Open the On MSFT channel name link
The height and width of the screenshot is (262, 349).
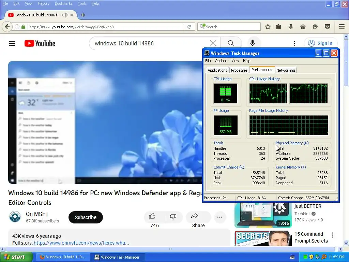37,214
